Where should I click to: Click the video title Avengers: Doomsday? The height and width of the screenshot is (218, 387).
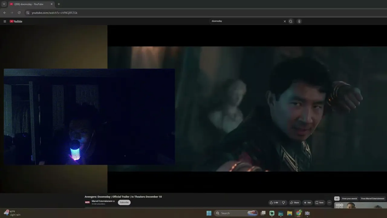(x=123, y=197)
